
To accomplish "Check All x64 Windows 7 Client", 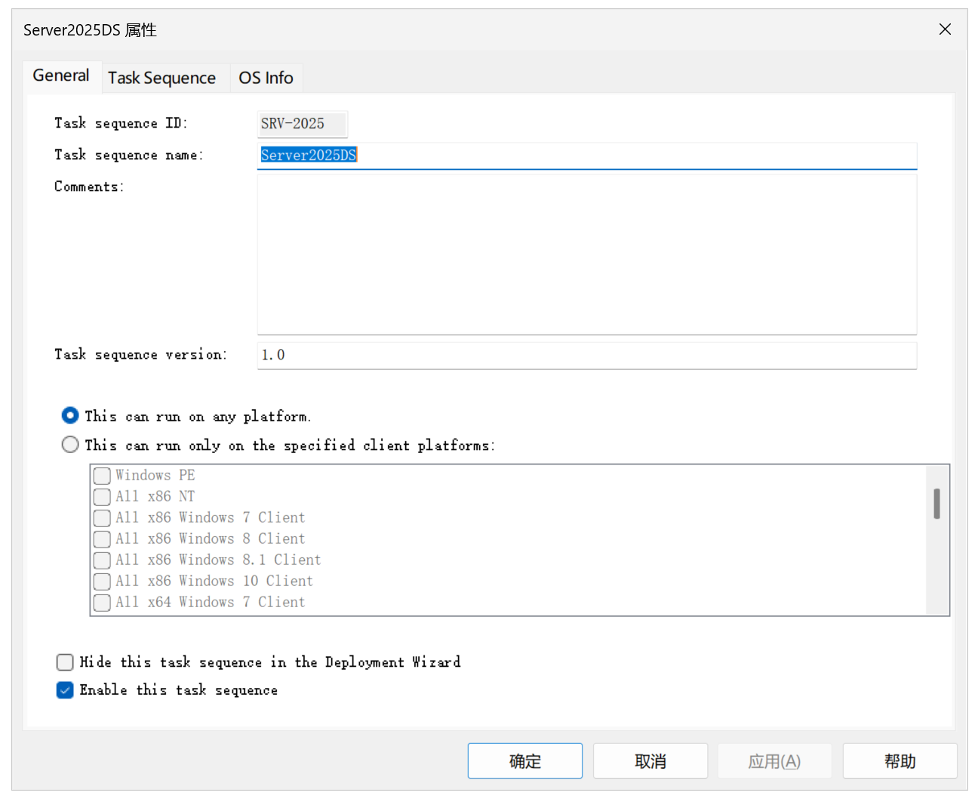I will (x=102, y=603).
